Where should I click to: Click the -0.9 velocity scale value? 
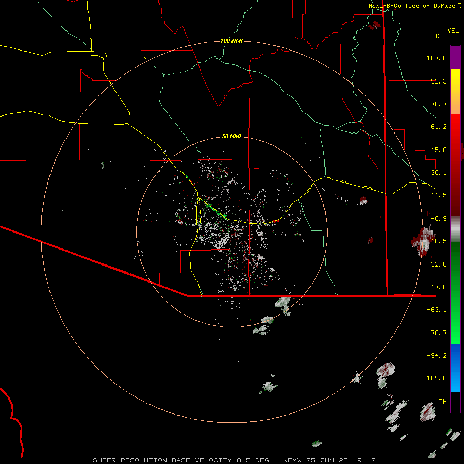pyautogui.click(x=439, y=219)
